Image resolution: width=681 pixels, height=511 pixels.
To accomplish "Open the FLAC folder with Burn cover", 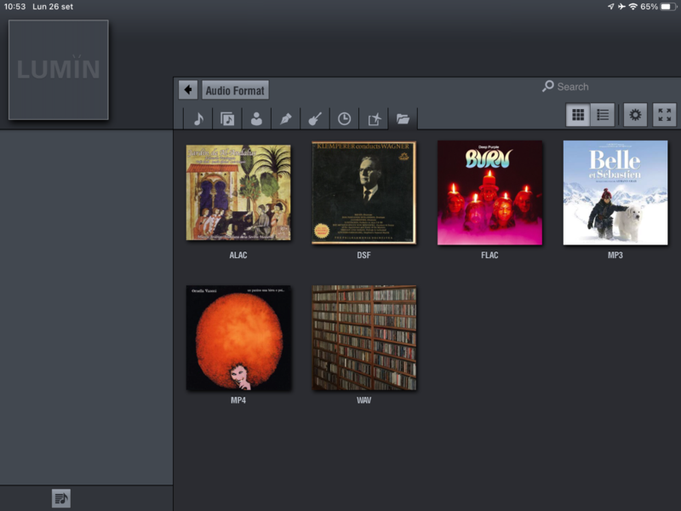I will pos(489,192).
